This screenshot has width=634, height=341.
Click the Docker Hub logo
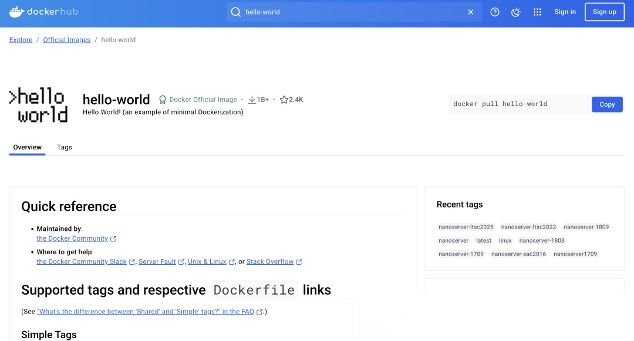43,12
